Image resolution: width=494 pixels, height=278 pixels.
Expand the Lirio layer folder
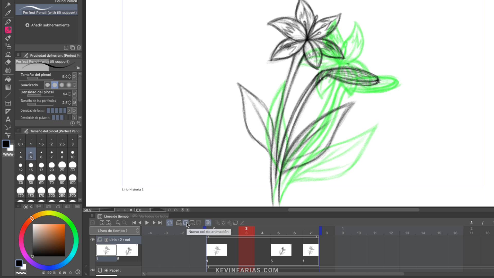106,240
